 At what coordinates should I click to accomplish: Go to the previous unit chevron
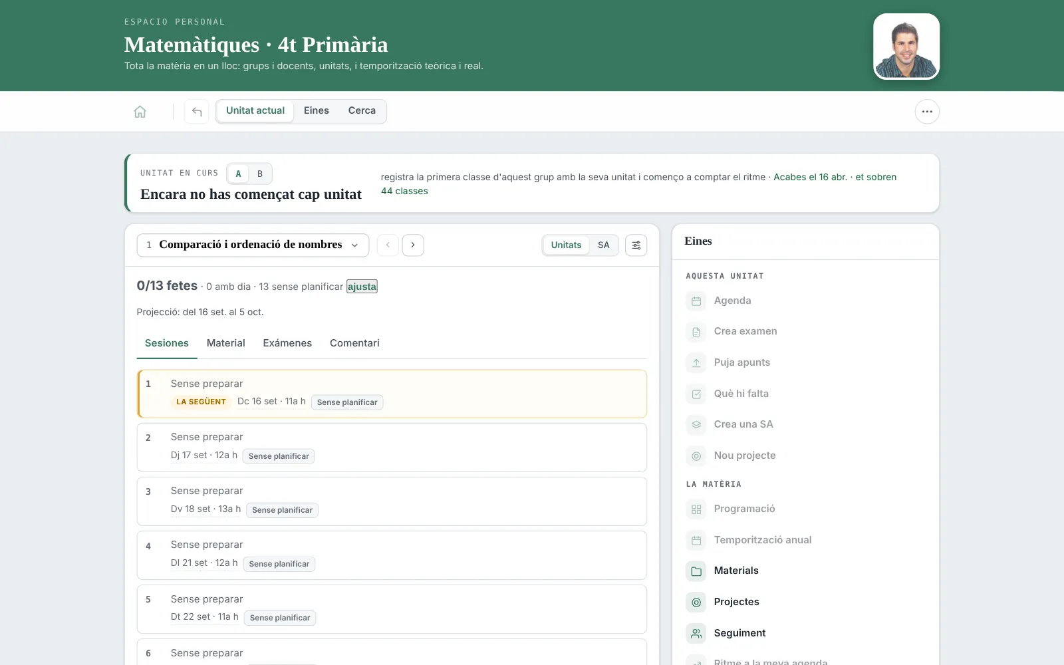pos(388,245)
